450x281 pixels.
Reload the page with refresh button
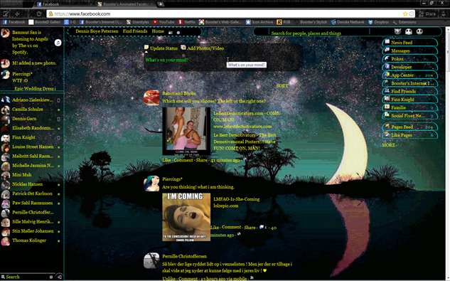coord(38,14)
